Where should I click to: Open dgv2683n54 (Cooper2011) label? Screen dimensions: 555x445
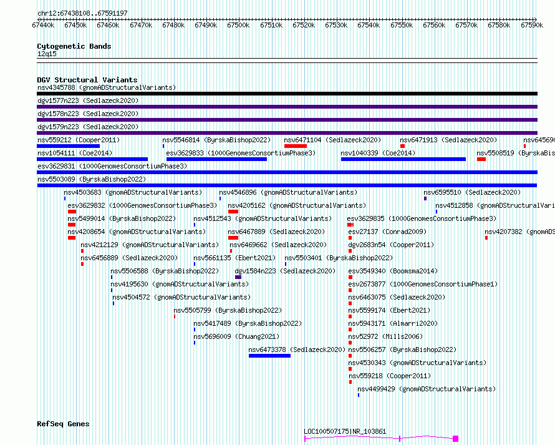[x=391, y=245]
